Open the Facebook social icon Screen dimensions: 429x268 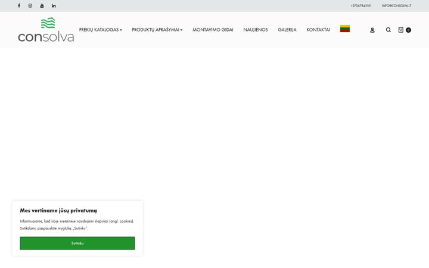point(19,5)
